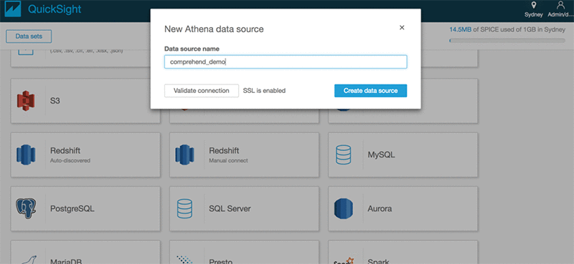Click the QuickSight logo icon
574x264 pixels.
pos(11,9)
